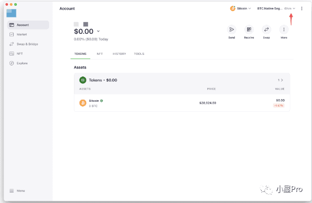
Task: Go to Market in sidebar
Action: click(22, 34)
